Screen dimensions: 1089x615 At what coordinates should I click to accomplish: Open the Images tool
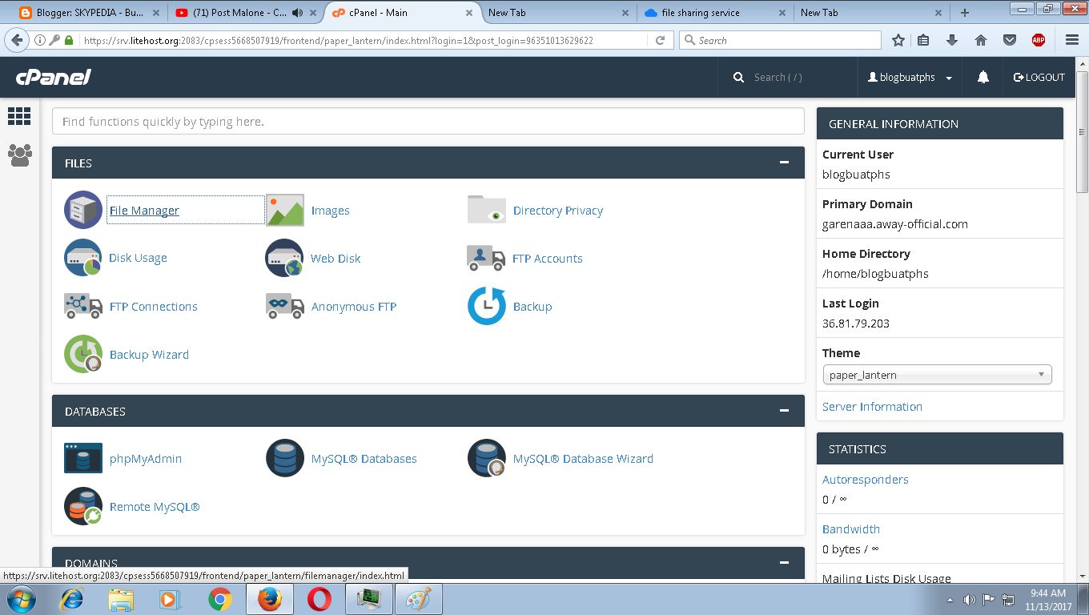pos(330,210)
